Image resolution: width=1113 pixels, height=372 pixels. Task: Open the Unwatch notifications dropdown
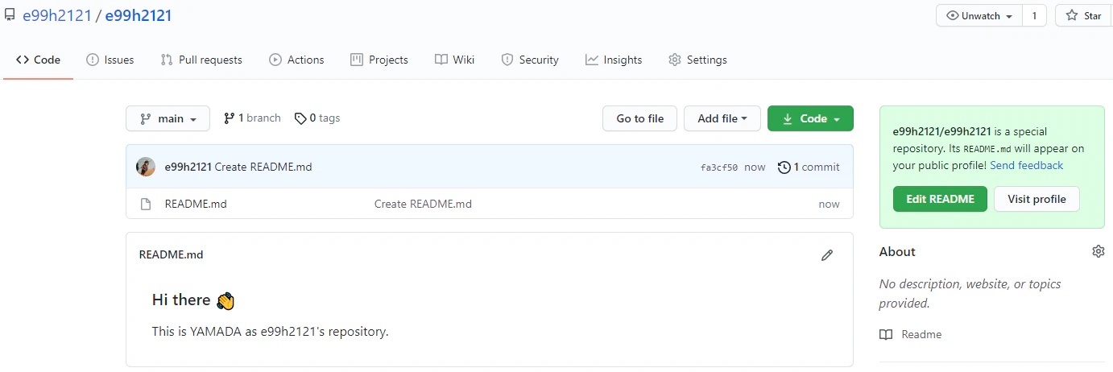pyautogui.click(x=979, y=15)
